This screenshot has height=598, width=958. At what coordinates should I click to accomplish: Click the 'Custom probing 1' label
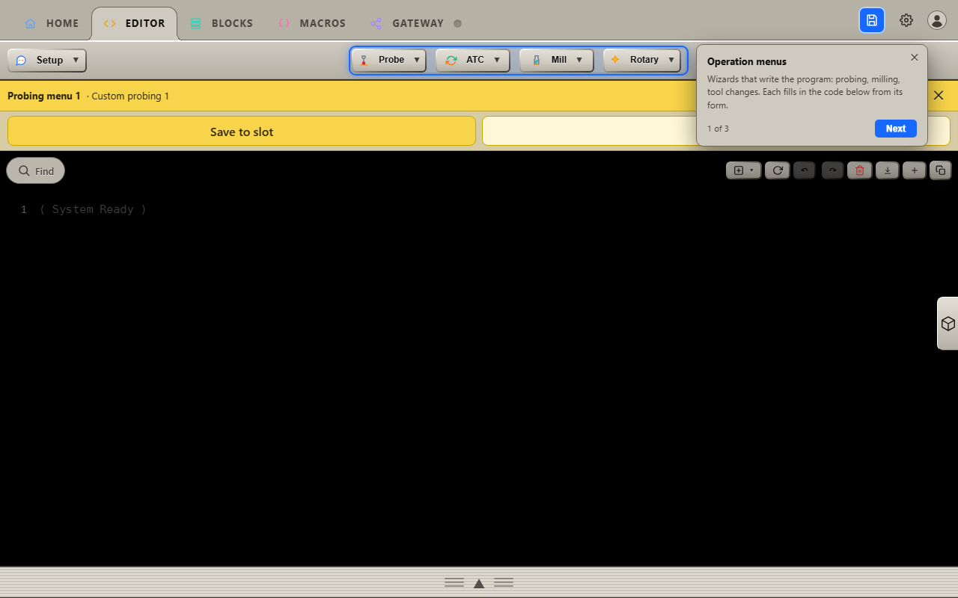[130, 96]
